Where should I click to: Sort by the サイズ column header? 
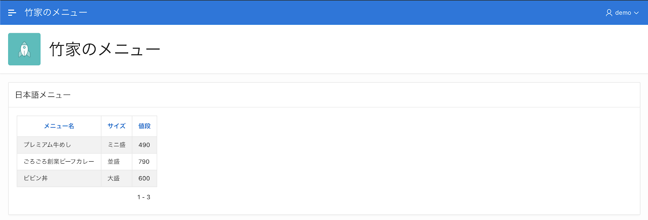(117, 126)
